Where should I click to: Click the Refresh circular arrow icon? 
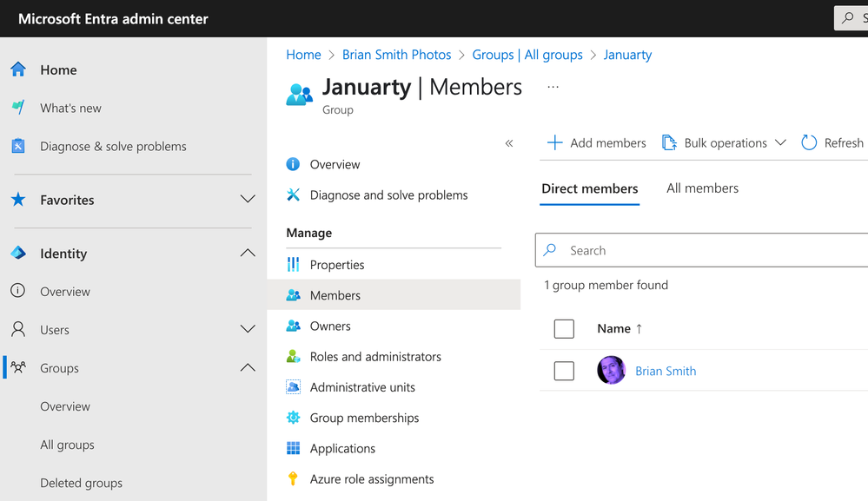coord(809,142)
